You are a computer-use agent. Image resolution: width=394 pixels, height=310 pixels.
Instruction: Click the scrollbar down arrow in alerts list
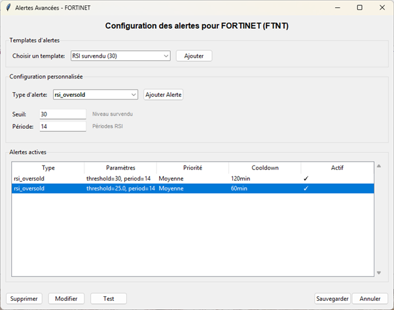pos(378,273)
